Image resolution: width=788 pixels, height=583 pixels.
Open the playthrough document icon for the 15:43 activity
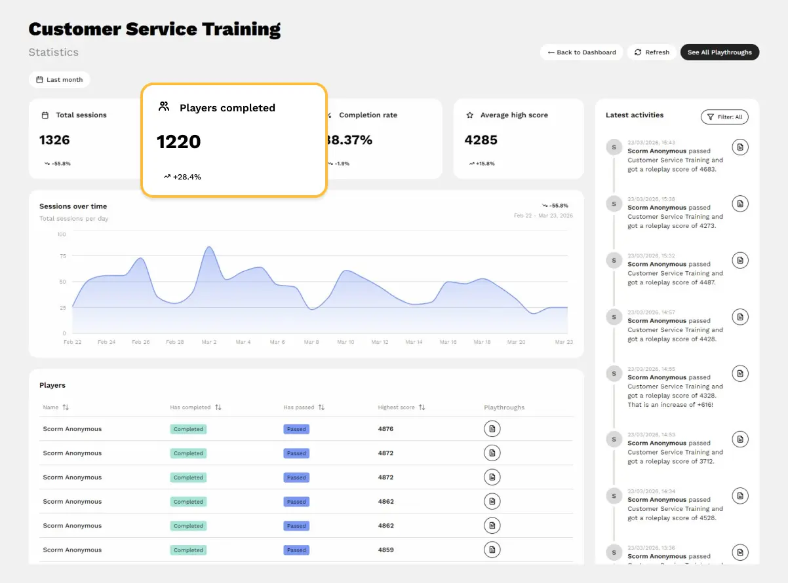coord(740,147)
